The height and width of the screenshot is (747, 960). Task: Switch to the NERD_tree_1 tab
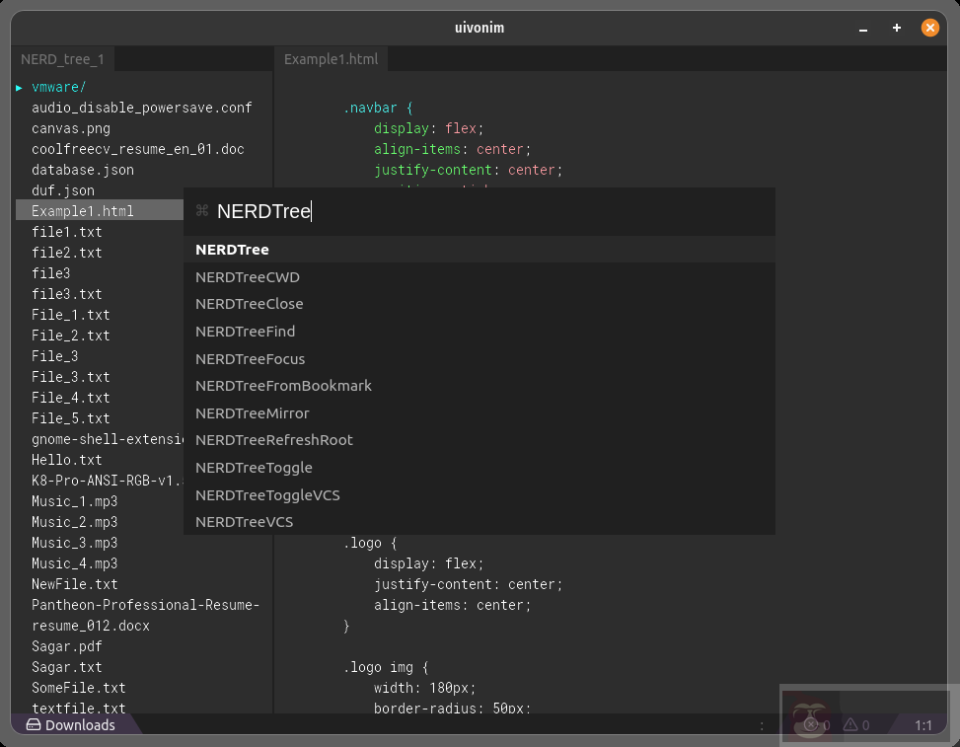[x=62, y=58]
